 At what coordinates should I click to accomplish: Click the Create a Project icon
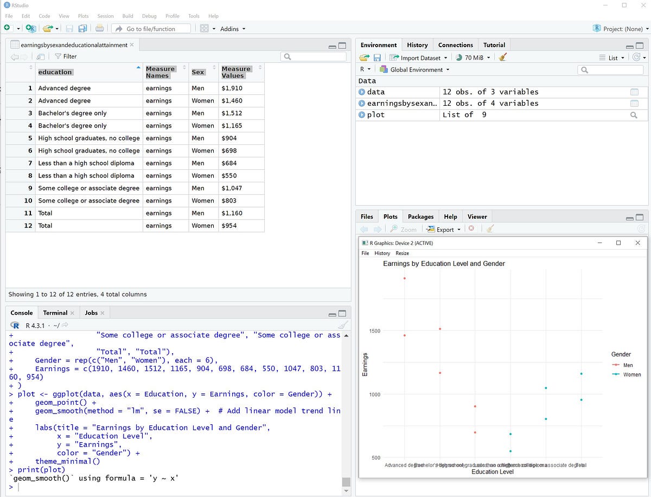point(30,28)
